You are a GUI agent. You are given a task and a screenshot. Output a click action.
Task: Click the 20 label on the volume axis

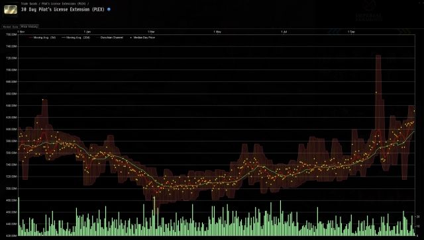(418, 216)
